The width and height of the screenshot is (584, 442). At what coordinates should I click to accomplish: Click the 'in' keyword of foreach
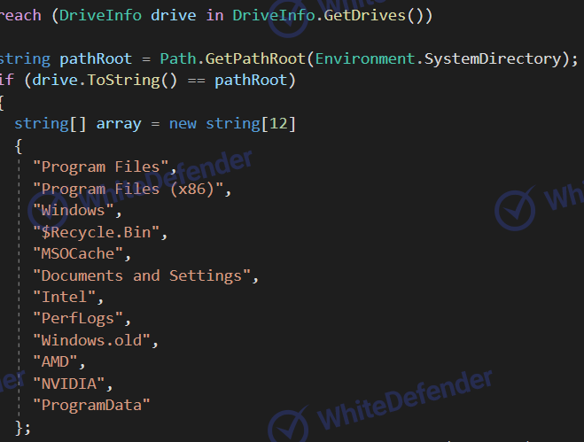(215, 15)
